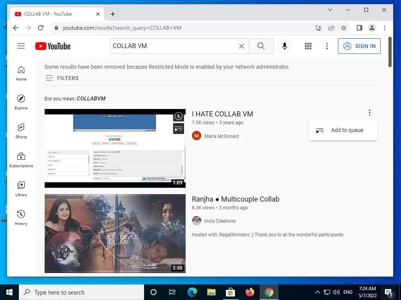Open Cortana circle in taskbar
401x300 pixels.
pos(154,292)
